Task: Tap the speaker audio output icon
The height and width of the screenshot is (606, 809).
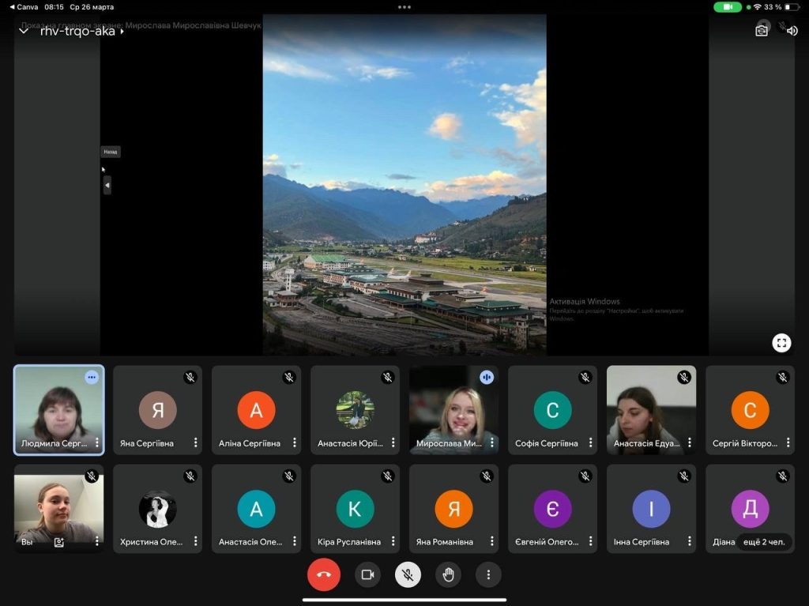Action: click(792, 31)
